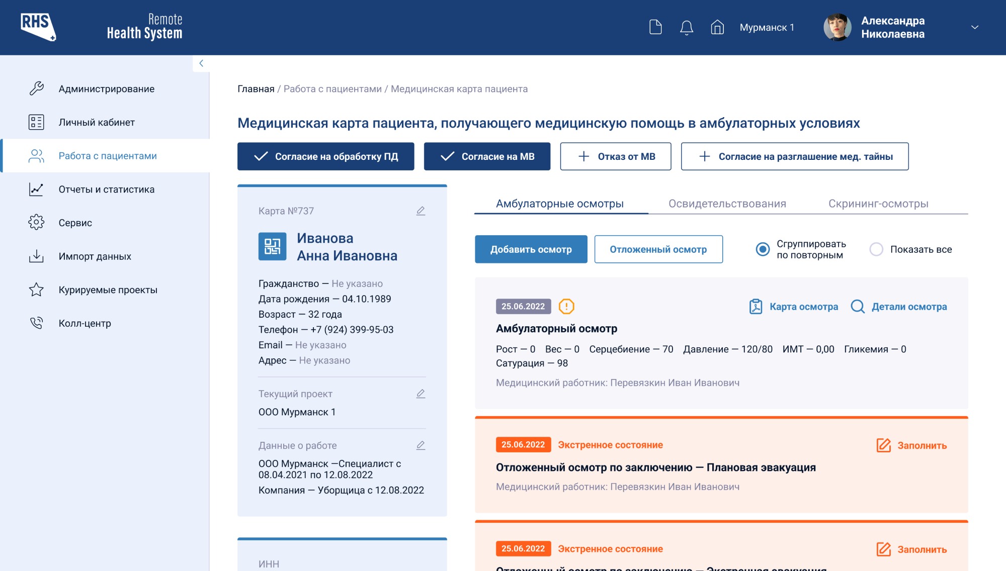Expand the user profile dropdown arrow
This screenshot has height=571, width=1006.
click(975, 27)
